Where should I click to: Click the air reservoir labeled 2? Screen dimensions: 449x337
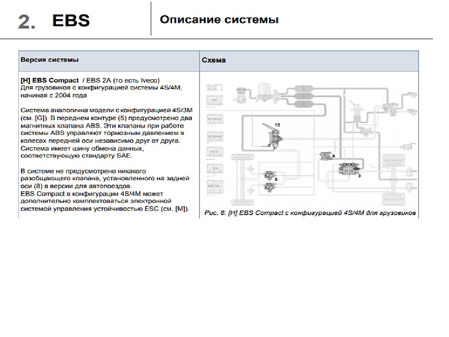coord(304,104)
